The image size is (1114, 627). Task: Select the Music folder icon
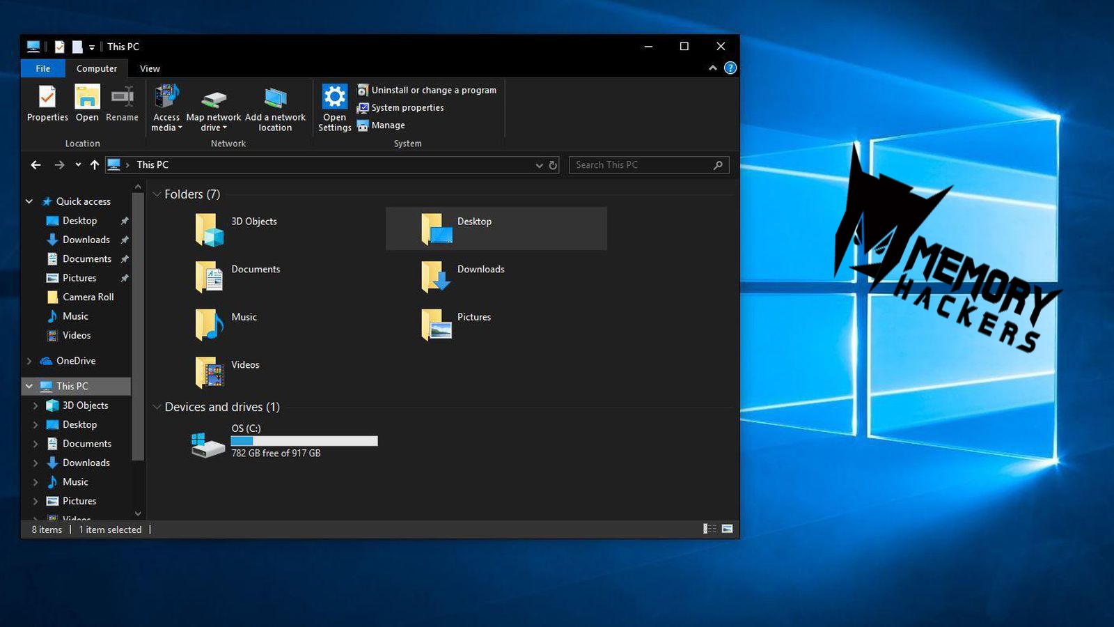[209, 324]
